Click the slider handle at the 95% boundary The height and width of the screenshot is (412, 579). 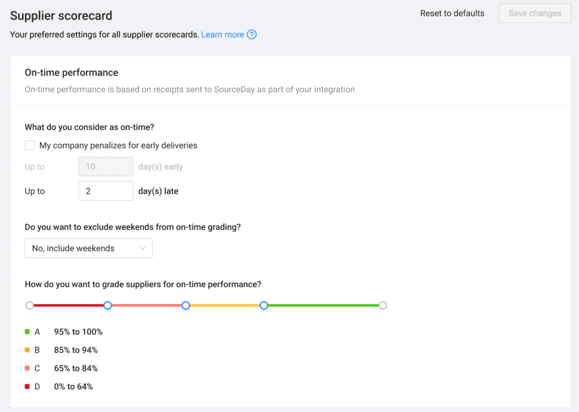tap(264, 305)
